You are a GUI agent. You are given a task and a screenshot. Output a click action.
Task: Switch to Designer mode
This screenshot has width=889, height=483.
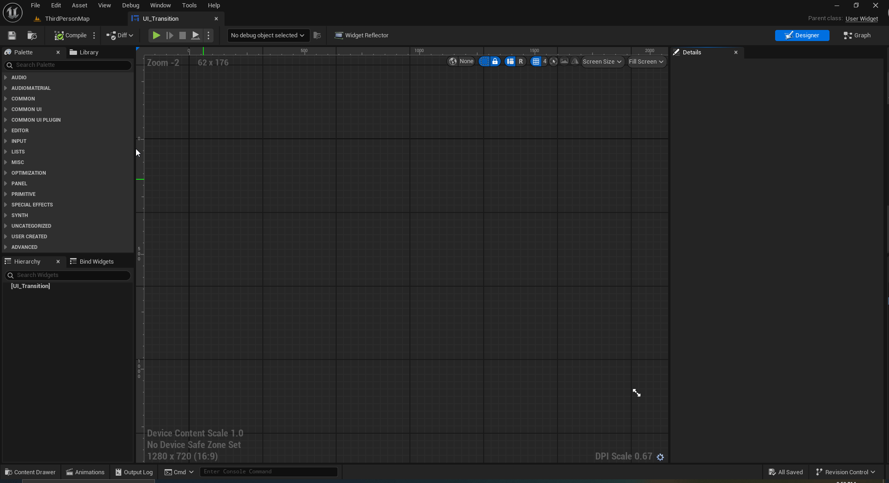coord(802,35)
